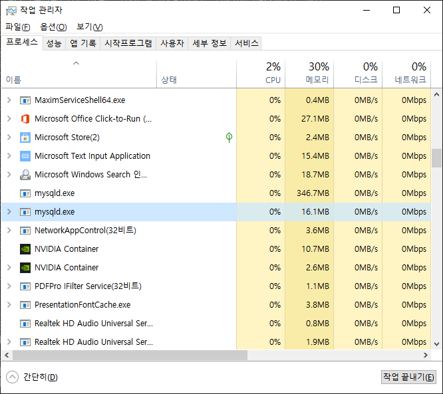Select the Realtek HD Audio 0.8MB row name

(94, 324)
